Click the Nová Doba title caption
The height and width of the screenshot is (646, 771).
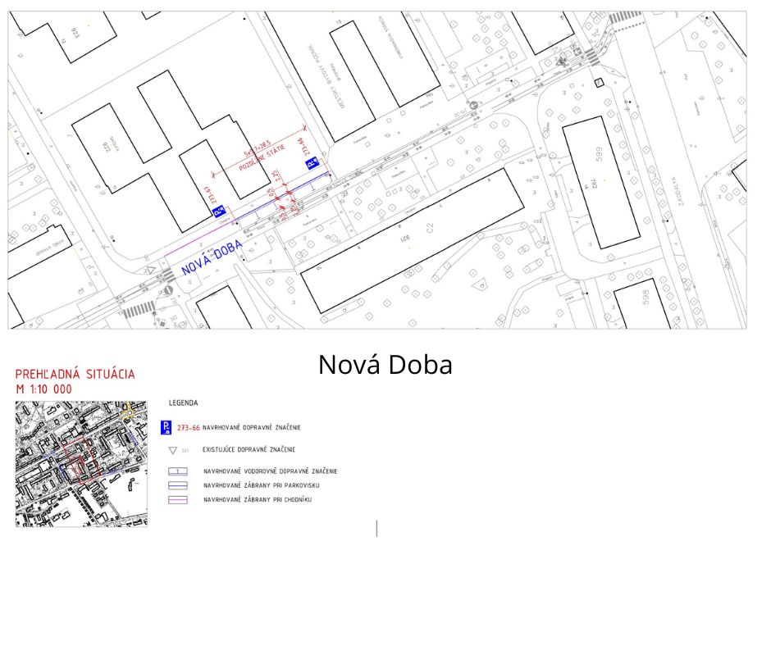pyautogui.click(x=385, y=365)
